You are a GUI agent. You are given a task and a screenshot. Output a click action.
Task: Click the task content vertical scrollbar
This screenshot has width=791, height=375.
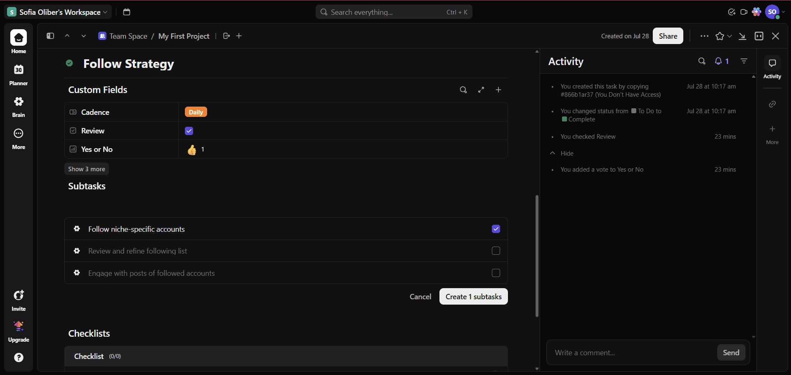coord(537,256)
